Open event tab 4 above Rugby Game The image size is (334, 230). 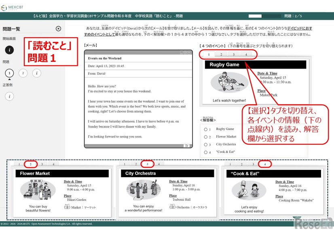click(246, 54)
